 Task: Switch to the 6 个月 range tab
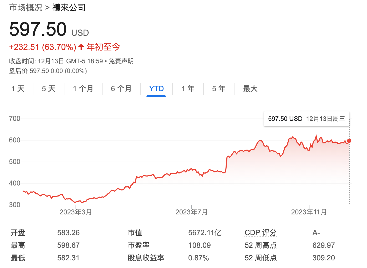[121, 89]
